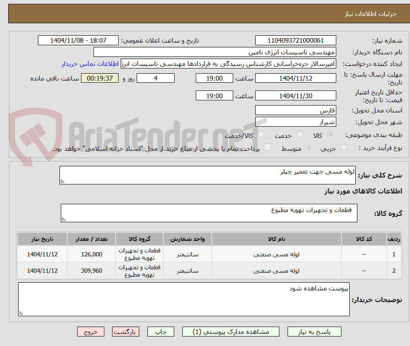Click the buyer name field مهندسی تاسیسات انرژی تامین

(x=215, y=52)
